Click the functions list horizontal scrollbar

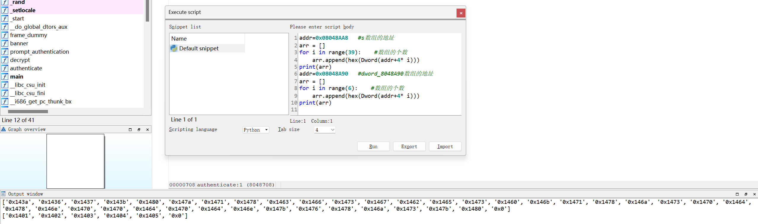pyautogui.click(x=28, y=112)
